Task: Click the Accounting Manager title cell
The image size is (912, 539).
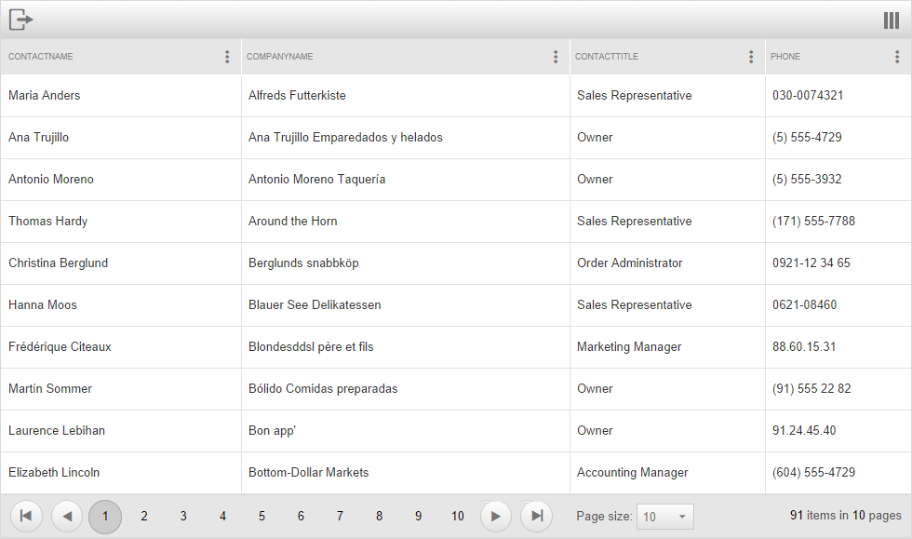Action: (x=633, y=473)
